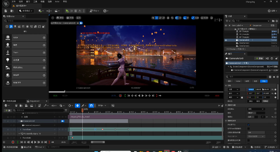Click the add-track plus button in Sequencer
The width and height of the screenshot is (280, 152).
[x=8, y=110]
